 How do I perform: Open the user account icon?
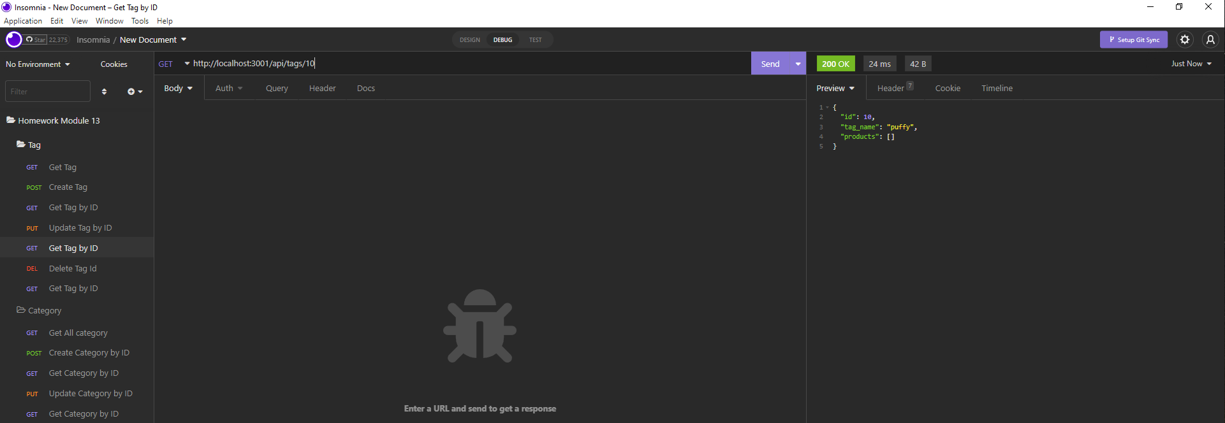click(x=1210, y=39)
